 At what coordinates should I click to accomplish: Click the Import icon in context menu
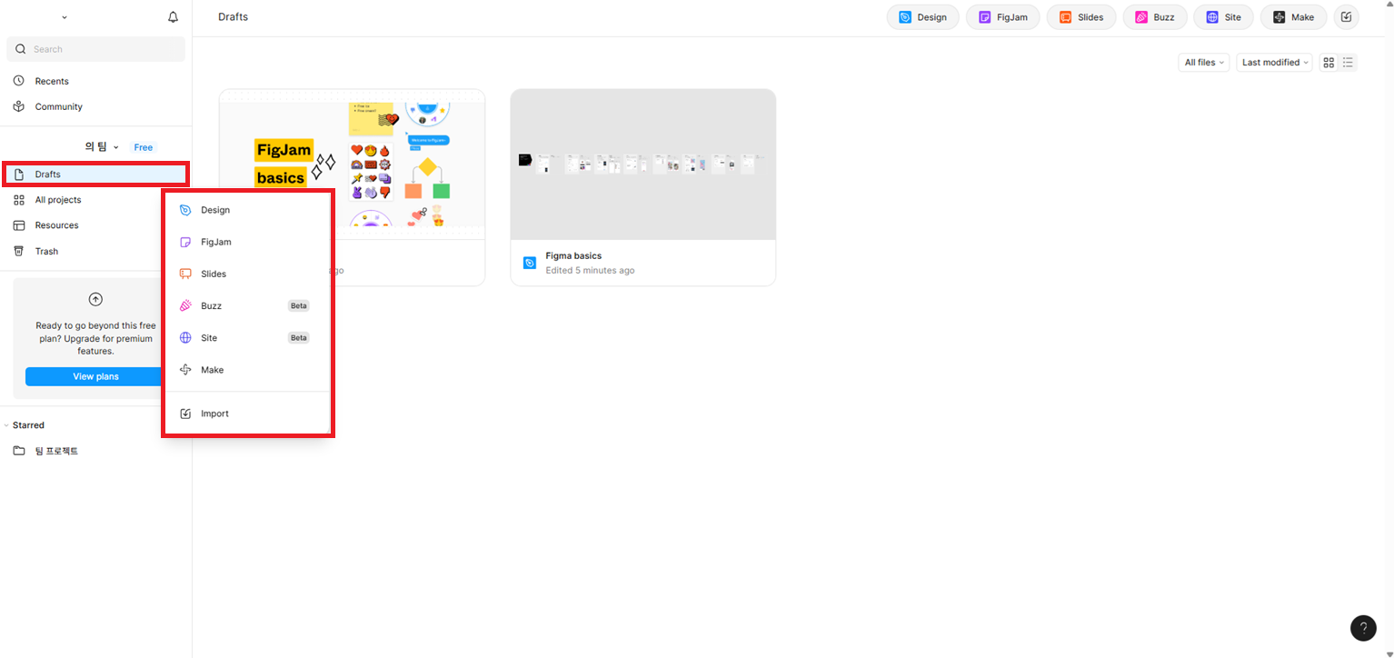(185, 414)
